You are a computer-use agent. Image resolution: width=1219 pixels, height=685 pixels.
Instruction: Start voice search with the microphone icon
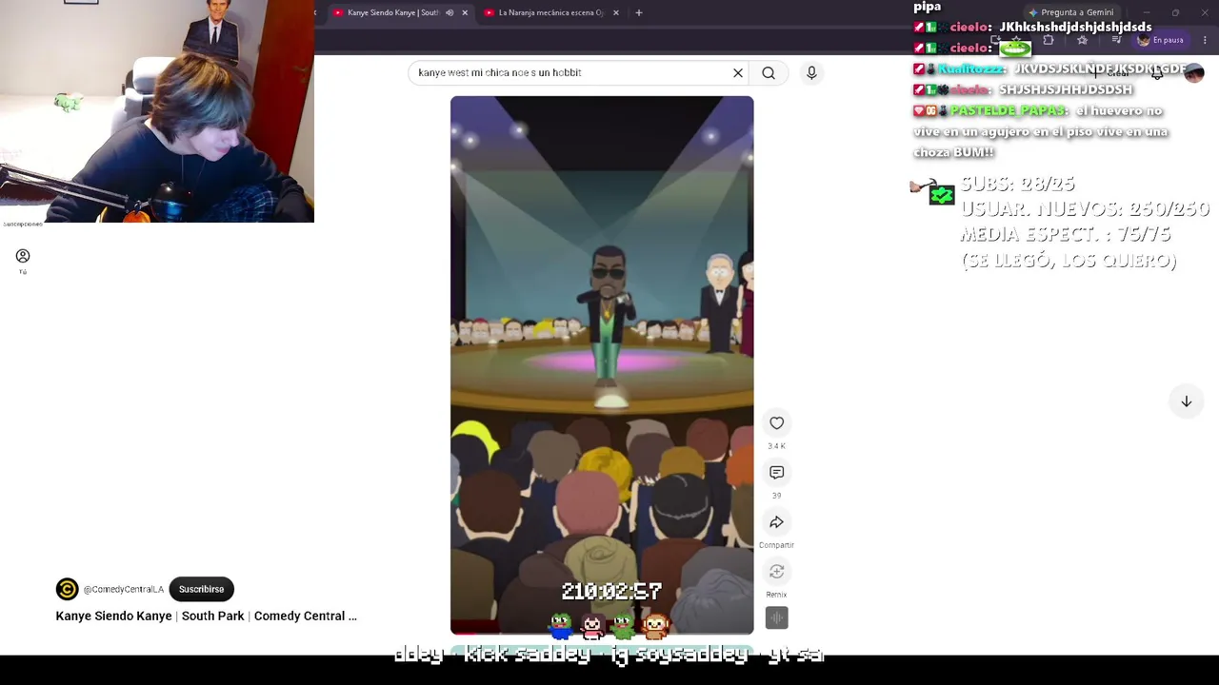click(811, 73)
